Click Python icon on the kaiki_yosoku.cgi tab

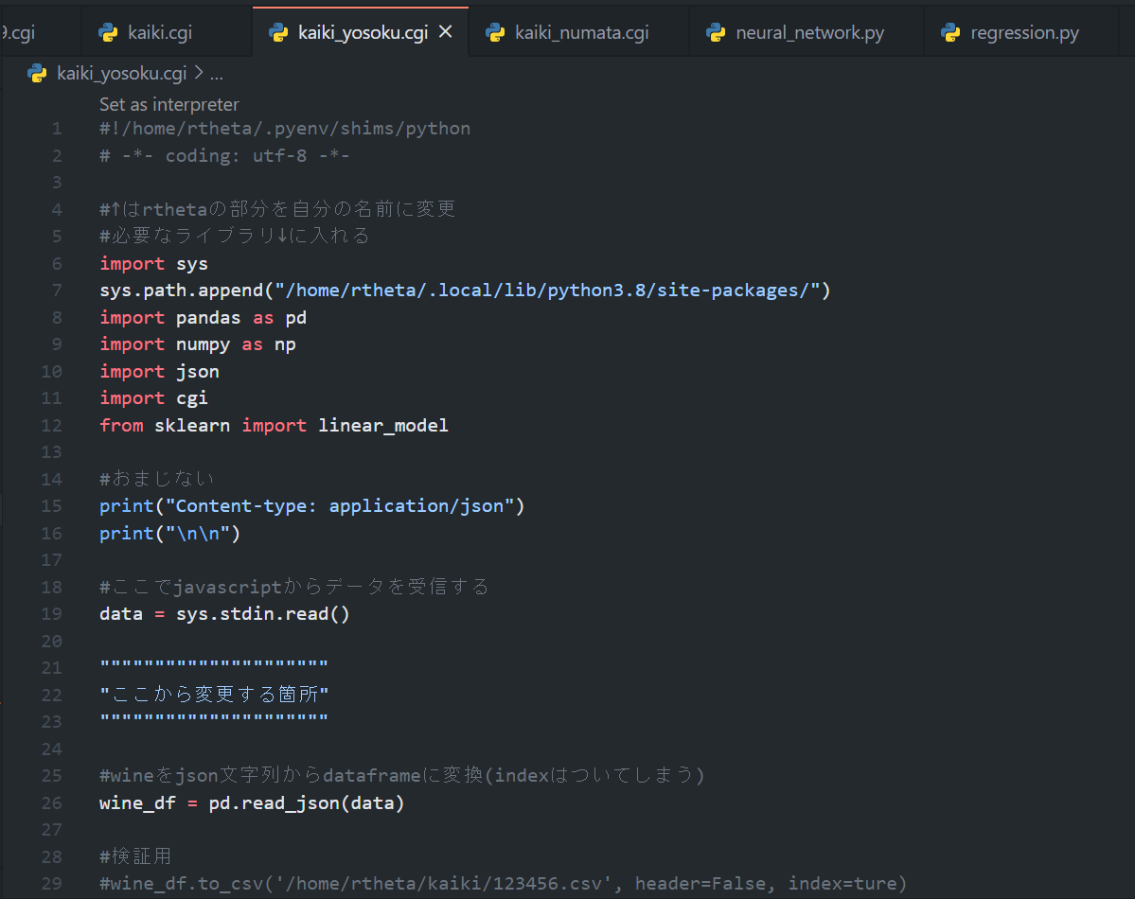pos(278,33)
